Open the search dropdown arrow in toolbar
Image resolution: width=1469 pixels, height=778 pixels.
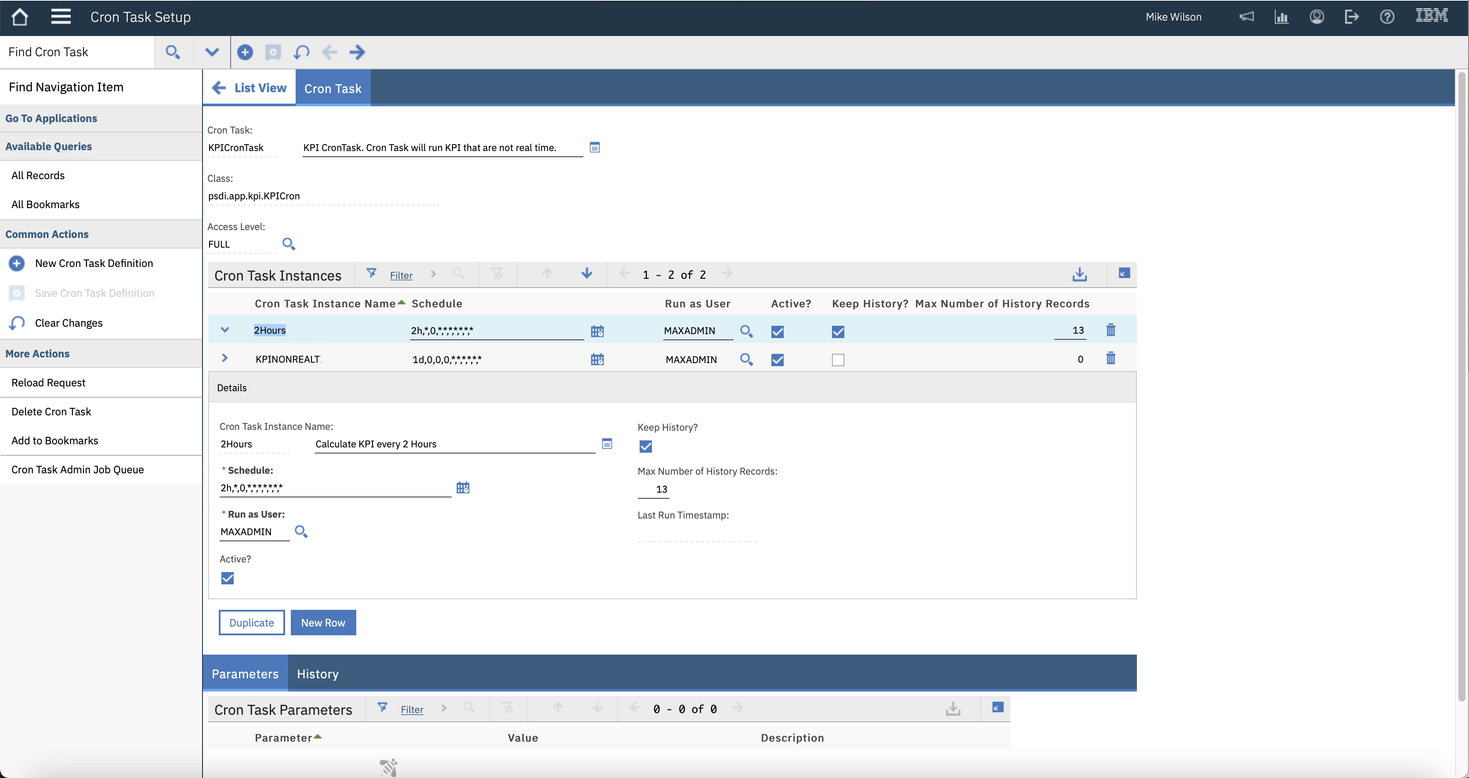coord(212,52)
